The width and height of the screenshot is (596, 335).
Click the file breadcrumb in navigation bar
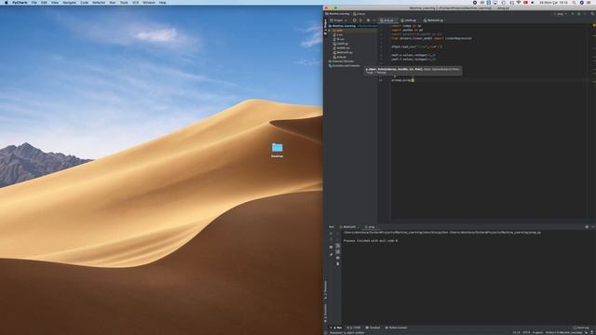[359, 14]
